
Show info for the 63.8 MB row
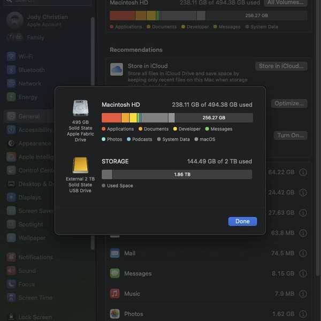[303, 233]
